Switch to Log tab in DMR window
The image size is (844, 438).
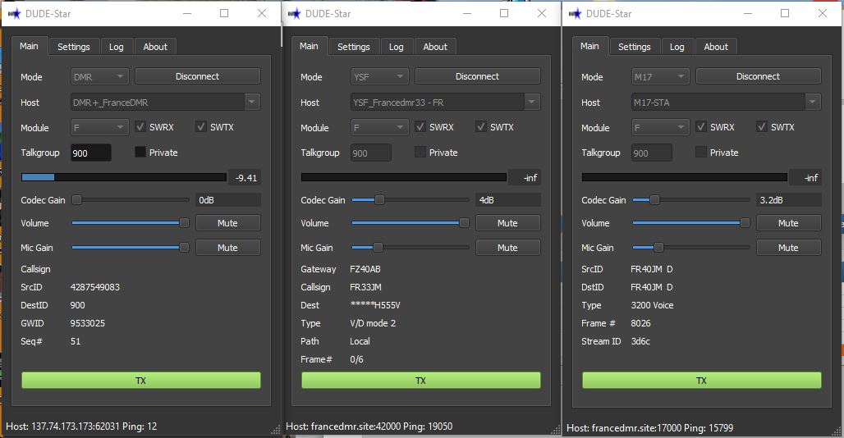point(117,47)
